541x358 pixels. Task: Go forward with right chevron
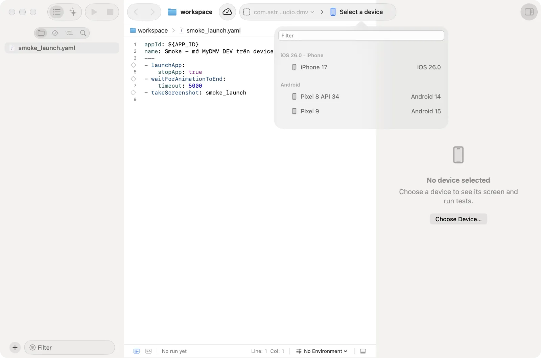tap(152, 12)
